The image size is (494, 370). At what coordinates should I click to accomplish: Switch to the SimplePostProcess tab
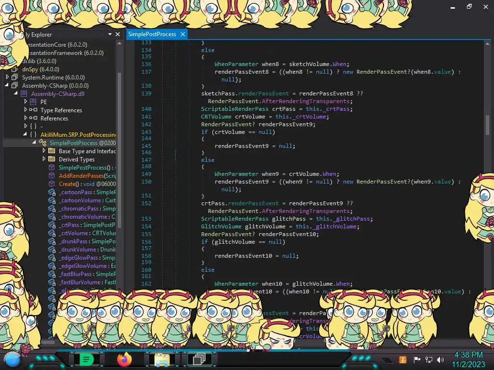pyautogui.click(x=152, y=34)
